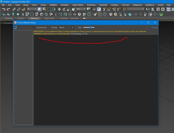Select the Select and Move tool
Viewport: 174px width, 133px height.
[59, 9]
